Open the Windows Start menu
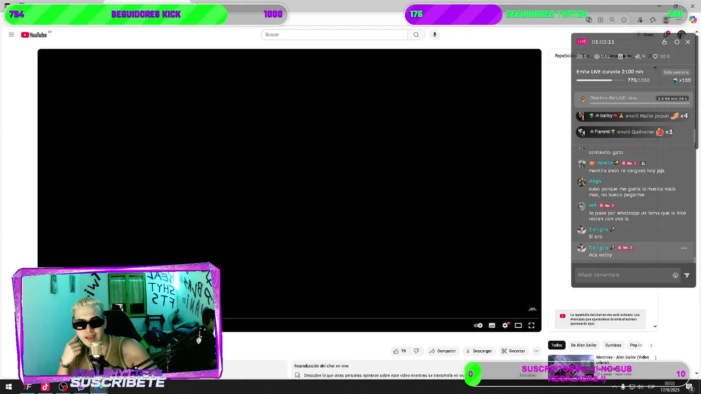 pyautogui.click(x=8, y=387)
